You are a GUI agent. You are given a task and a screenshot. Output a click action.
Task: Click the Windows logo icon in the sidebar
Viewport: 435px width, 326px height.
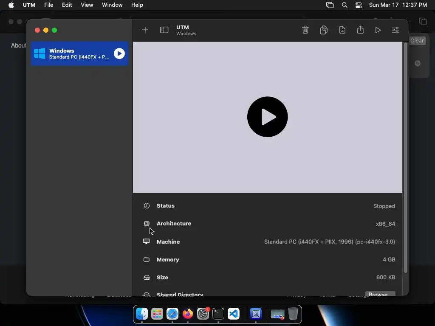[40, 53]
